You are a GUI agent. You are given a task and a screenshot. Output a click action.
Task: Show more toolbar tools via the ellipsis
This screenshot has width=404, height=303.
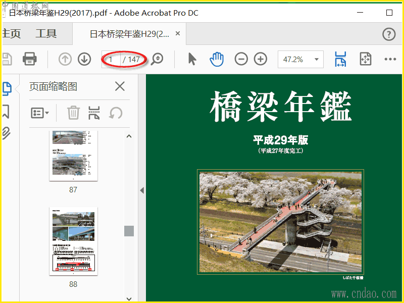390,59
